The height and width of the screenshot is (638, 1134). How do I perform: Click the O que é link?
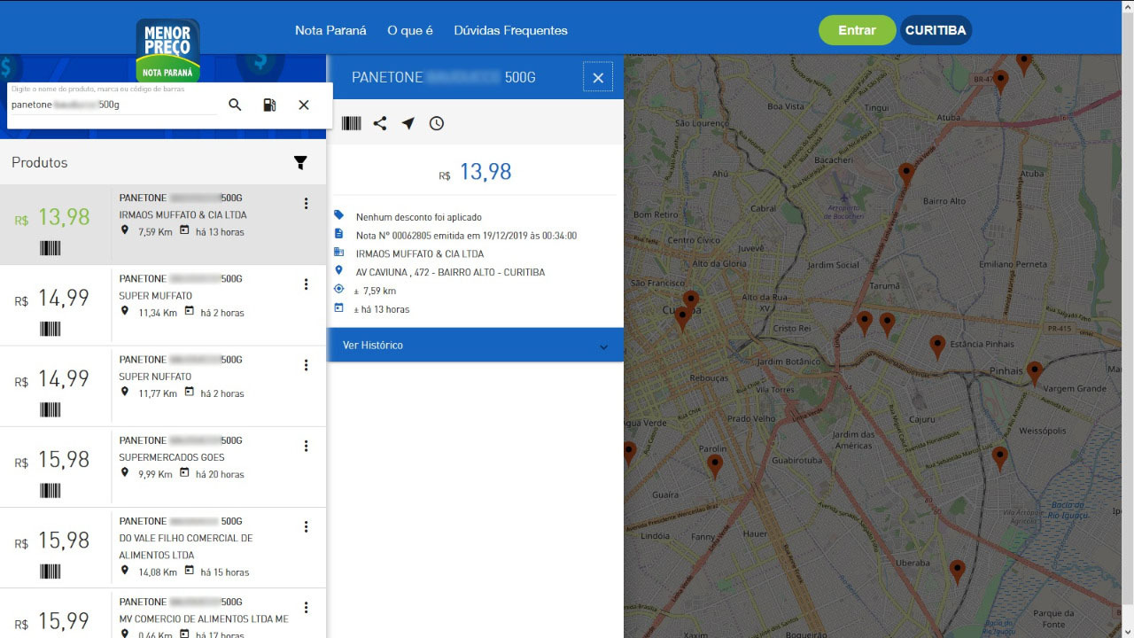pyautogui.click(x=410, y=30)
